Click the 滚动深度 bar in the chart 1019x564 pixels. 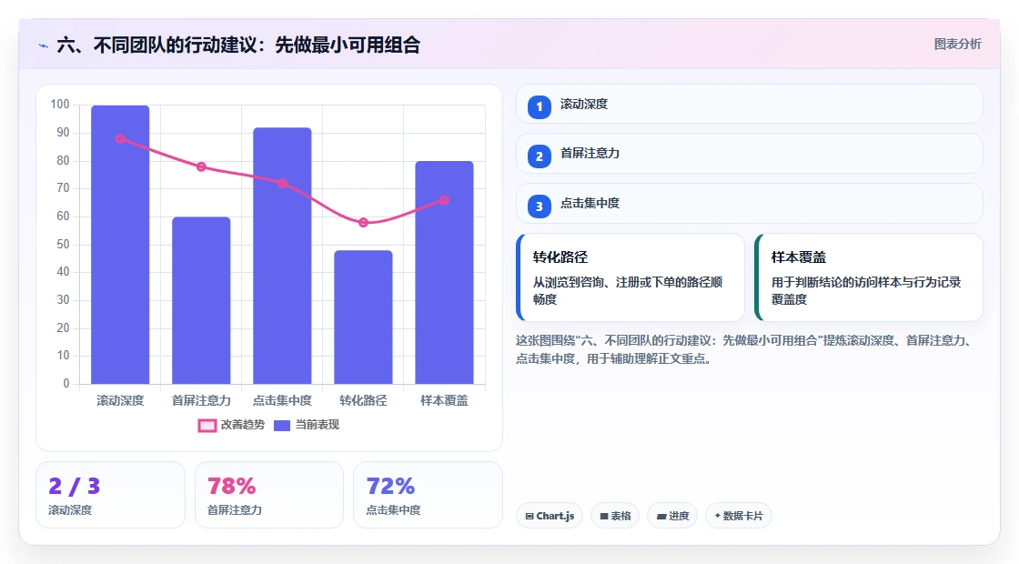pyautogui.click(x=120, y=245)
